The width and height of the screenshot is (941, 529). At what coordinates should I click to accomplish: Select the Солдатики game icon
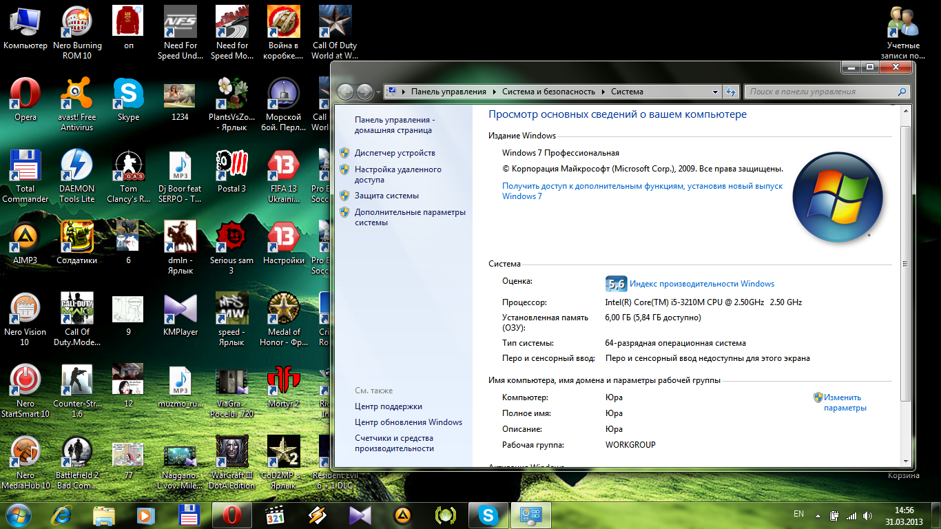click(76, 242)
